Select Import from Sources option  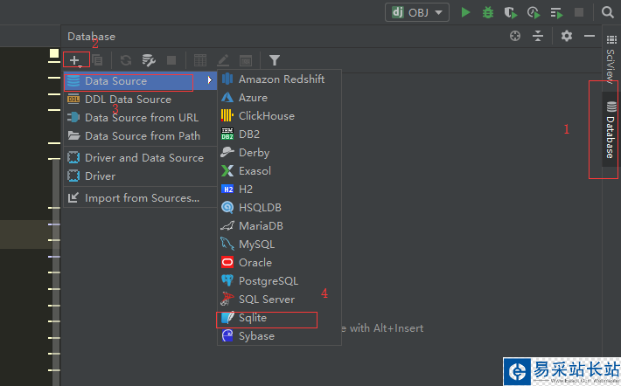coord(142,198)
